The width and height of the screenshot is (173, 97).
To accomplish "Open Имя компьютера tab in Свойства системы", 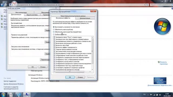I will click(21, 13).
